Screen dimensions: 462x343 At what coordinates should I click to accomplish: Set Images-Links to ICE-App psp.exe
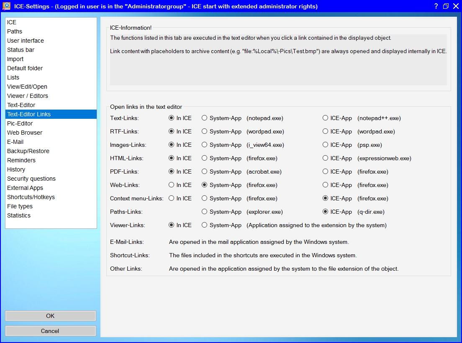click(325, 145)
